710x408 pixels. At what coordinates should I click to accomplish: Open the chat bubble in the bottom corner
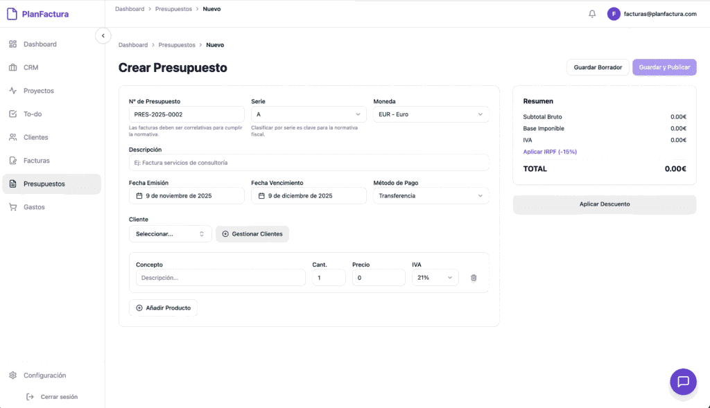click(683, 382)
